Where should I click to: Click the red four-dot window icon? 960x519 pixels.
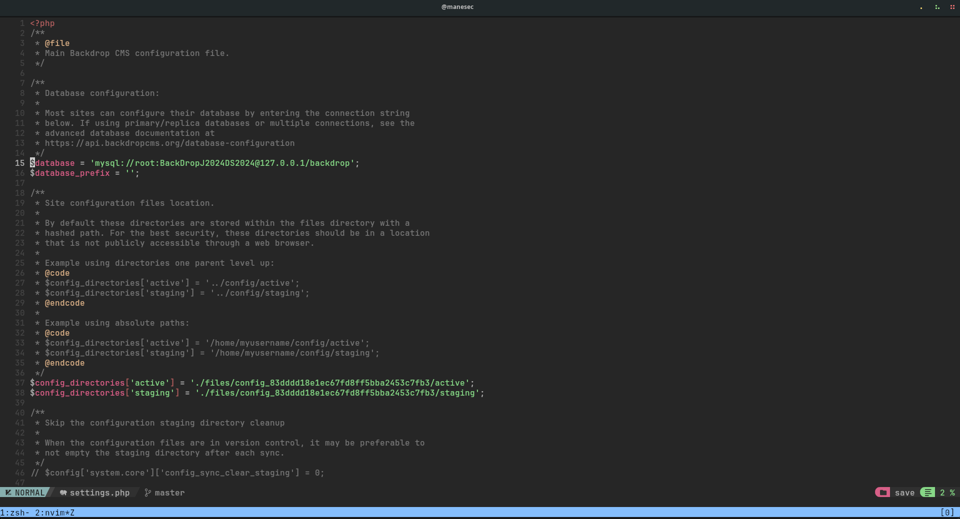(x=952, y=7)
